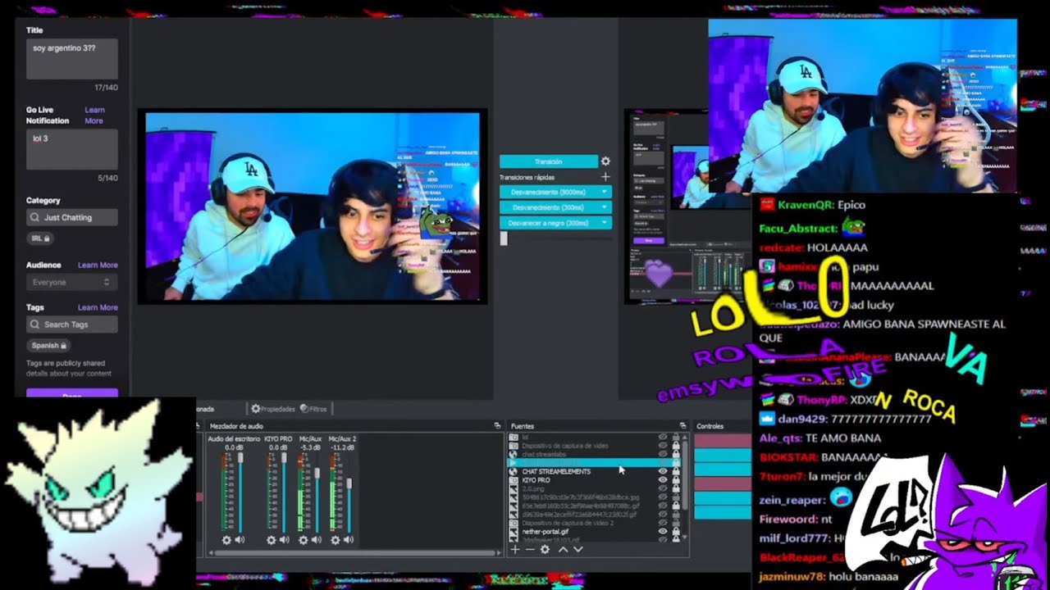Screen dimensions: 1050x590
Task: Toggle lock on lol source
Action: [676, 437]
